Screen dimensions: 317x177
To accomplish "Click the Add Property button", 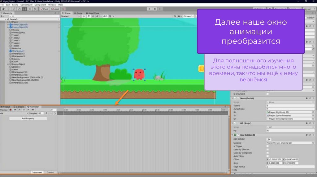I will pos(28,118).
